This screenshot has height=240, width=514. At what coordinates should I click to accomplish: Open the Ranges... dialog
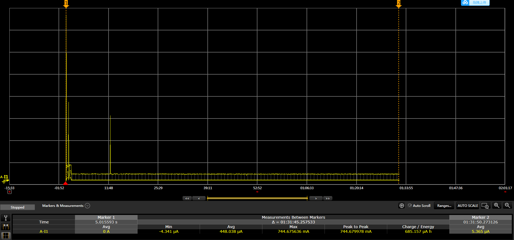pyautogui.click(x=444, y=206)
